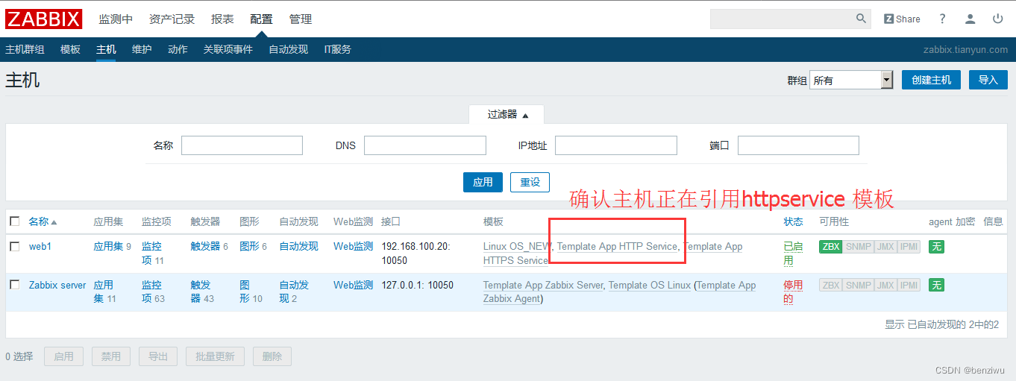1016x381 pixels.
Task: Click the encryption 无 badge for web1
Action: tap(936, 246)
